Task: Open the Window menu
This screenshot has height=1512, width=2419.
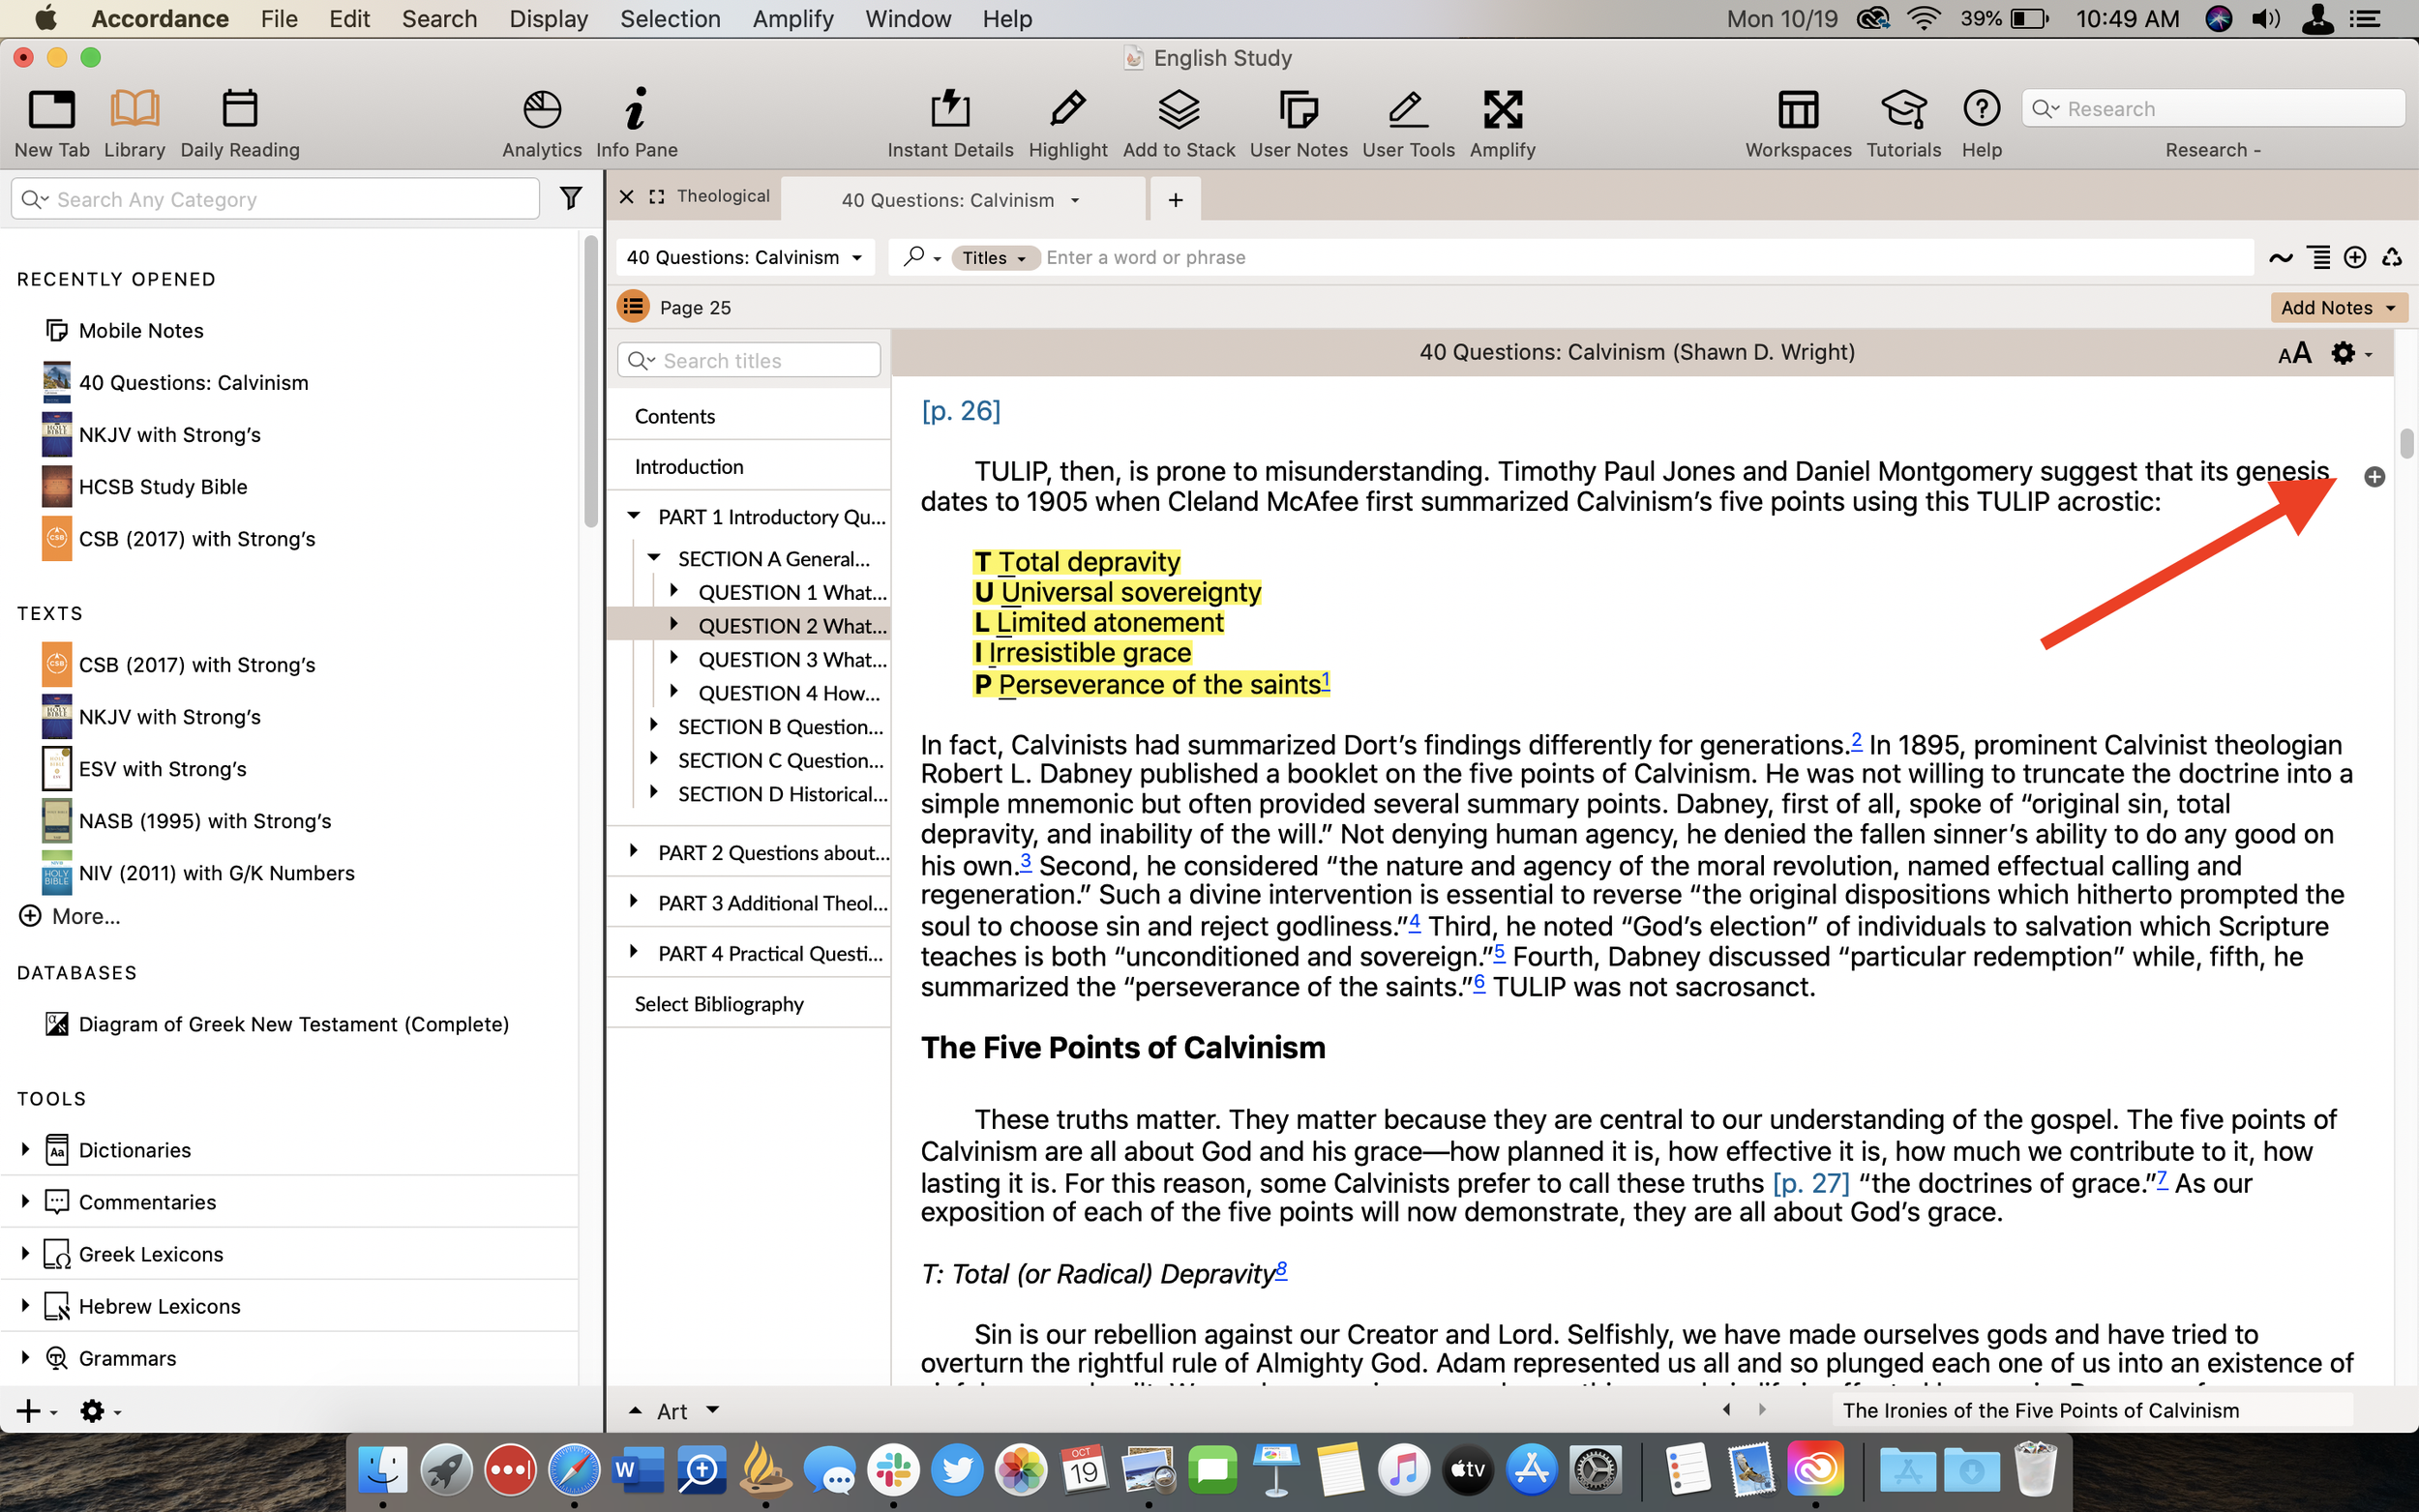Action: coord(907,19)
